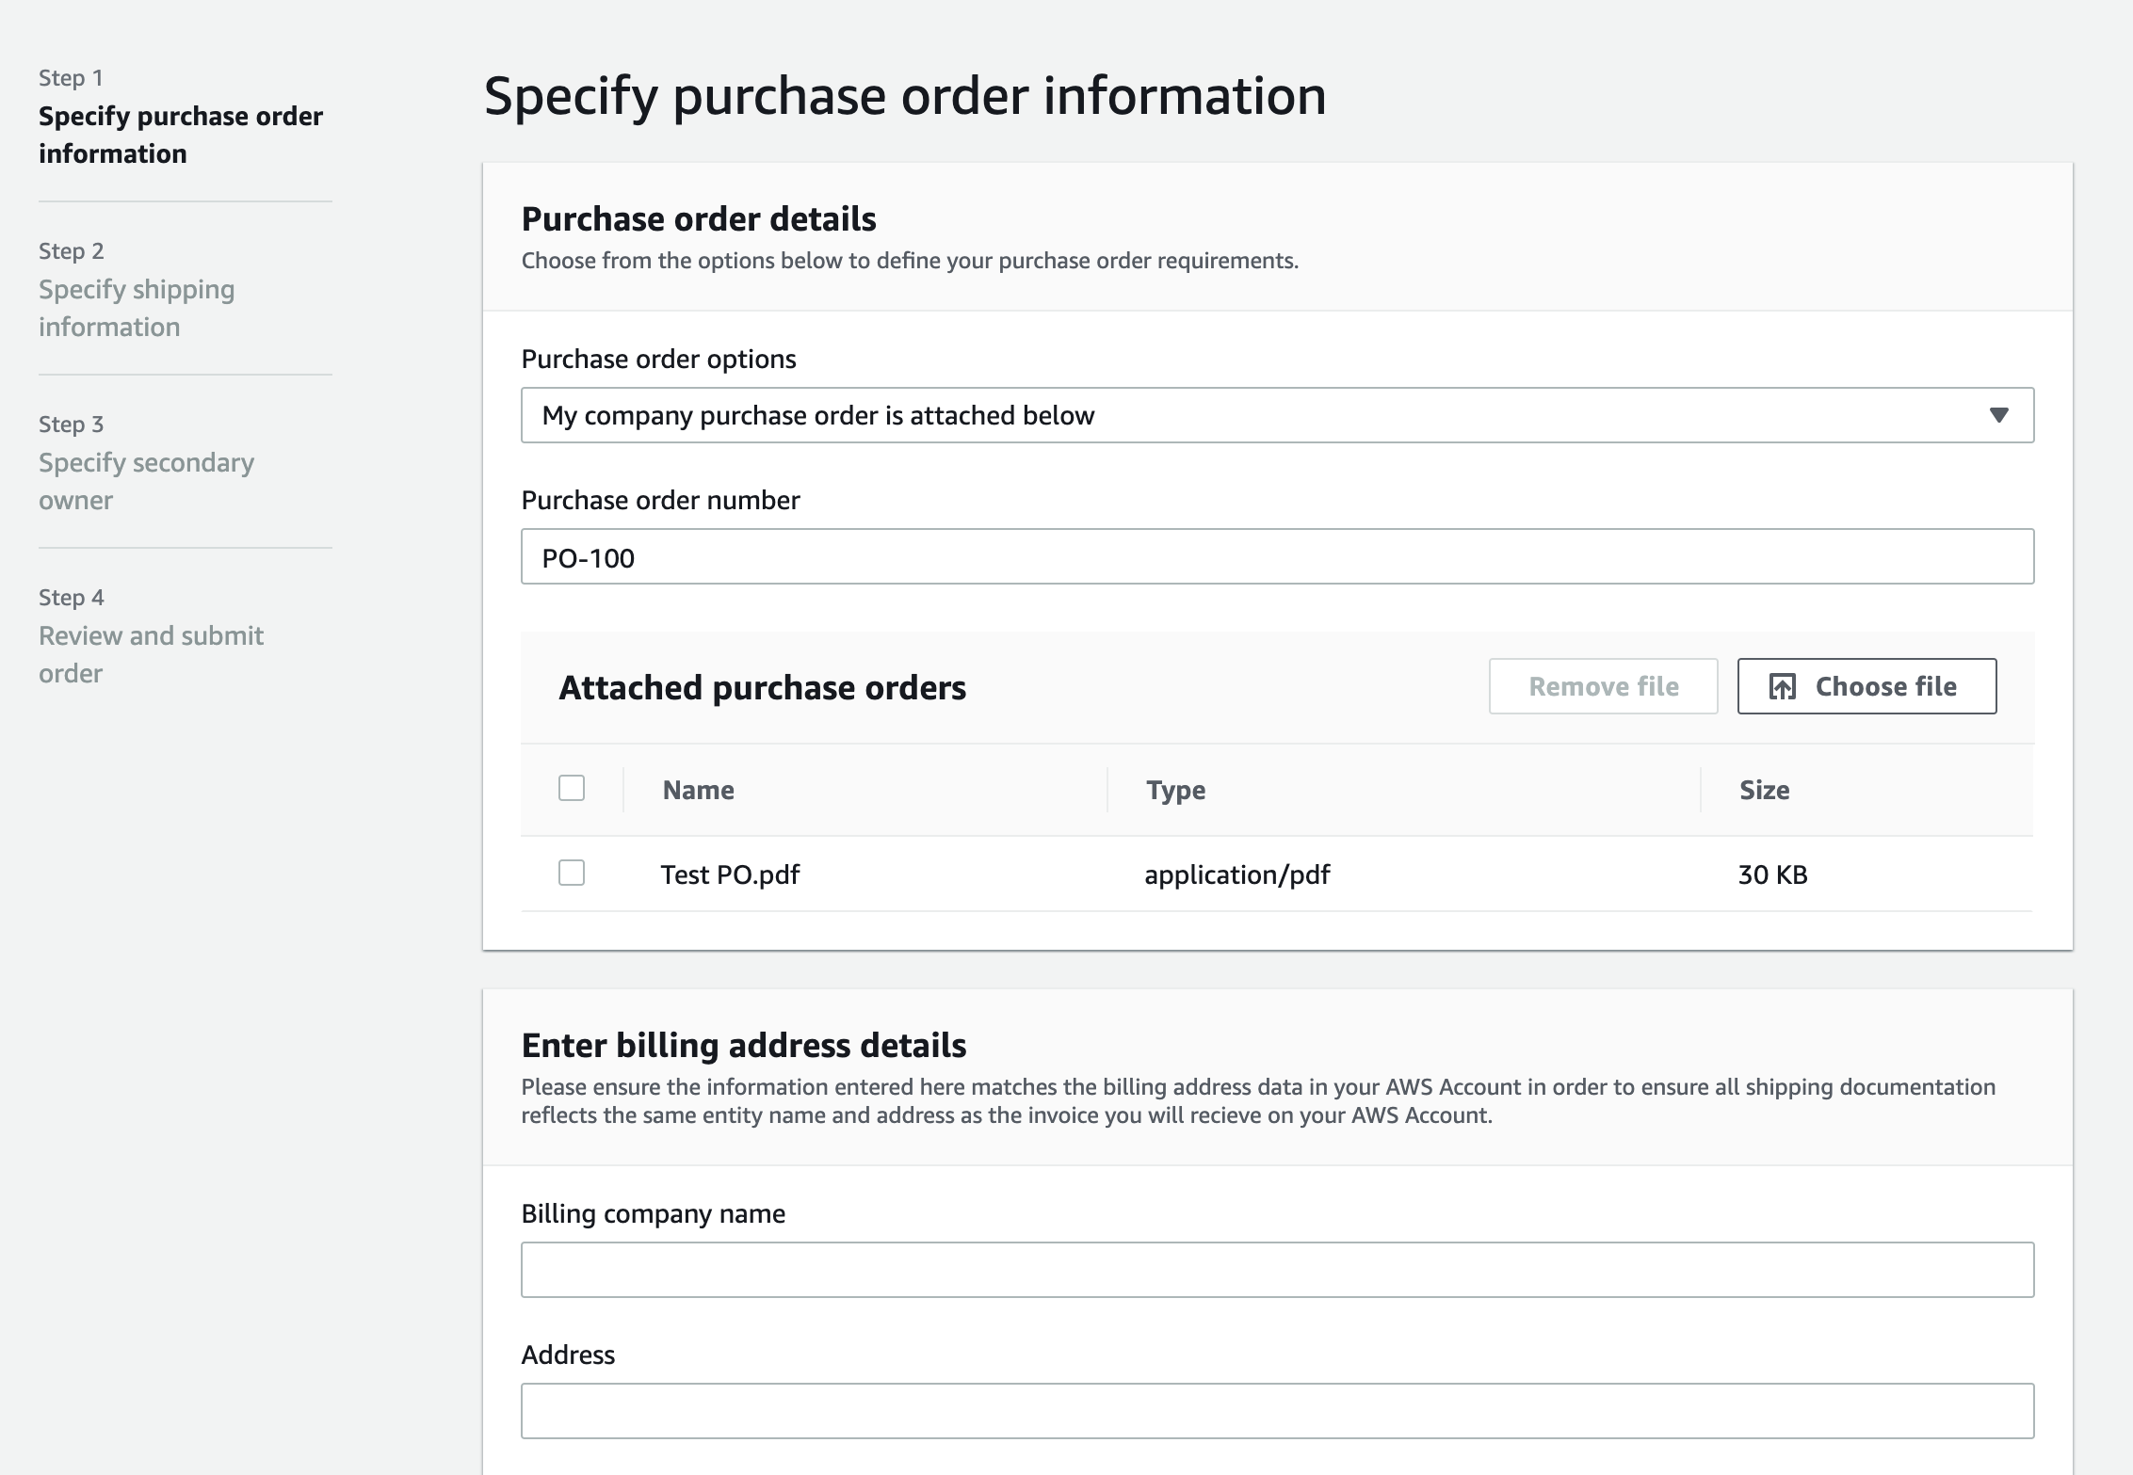Check the select-all checkbox in attached purchase orders

coord(572,789)
